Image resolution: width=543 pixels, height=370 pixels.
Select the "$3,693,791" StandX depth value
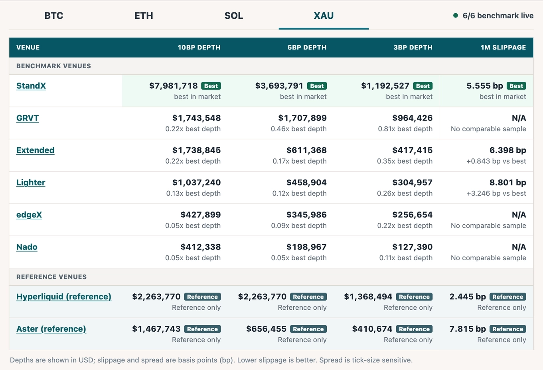point(279,86)
